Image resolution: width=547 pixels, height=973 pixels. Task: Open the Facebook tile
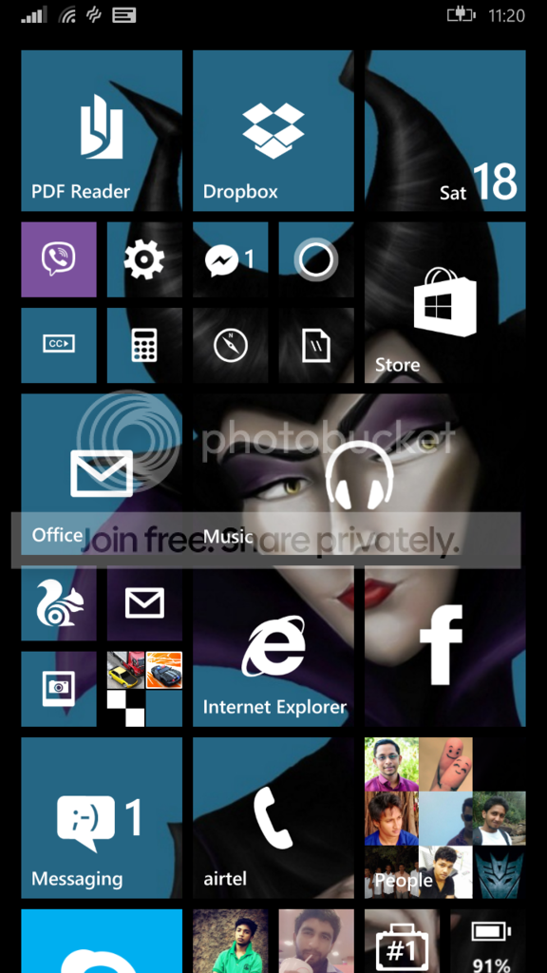click(x=445, y=645)
